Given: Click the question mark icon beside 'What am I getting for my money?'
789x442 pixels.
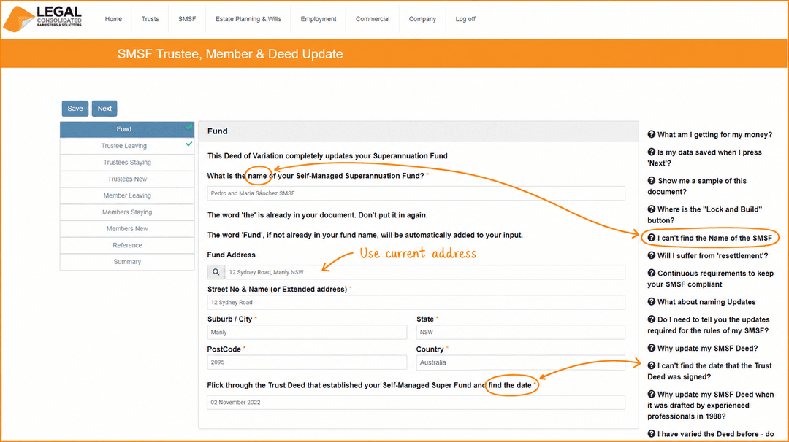Looking at the screenshot, I should (651, 134).
